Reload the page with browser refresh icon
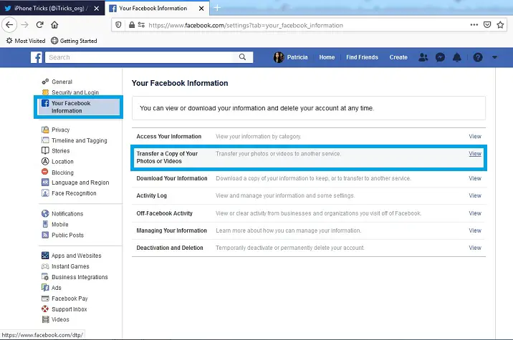Viewport: 513px width, 340px height. (40, 24)
